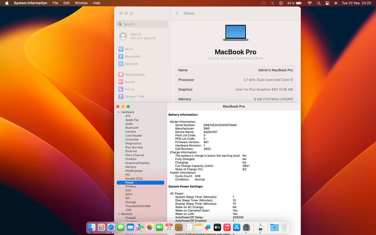Launch Maps from the Dock
The width and height of the screenshot is (376, 235).
pos(140,227)
